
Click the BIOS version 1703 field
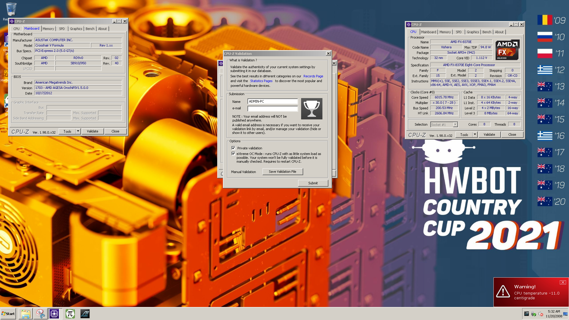coord(78,88)
